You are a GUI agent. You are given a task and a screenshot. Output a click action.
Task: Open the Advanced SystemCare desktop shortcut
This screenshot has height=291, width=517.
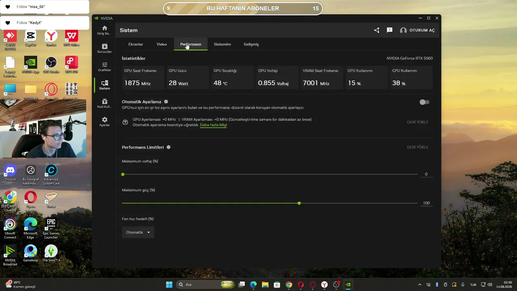[51, 175]
